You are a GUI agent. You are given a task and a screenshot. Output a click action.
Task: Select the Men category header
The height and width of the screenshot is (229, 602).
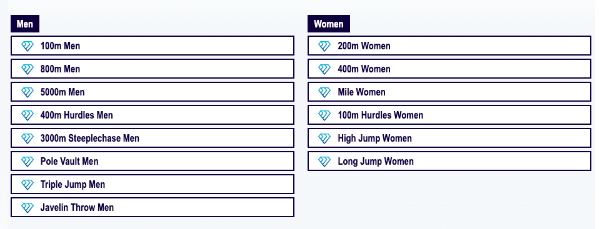click(25, 24)
